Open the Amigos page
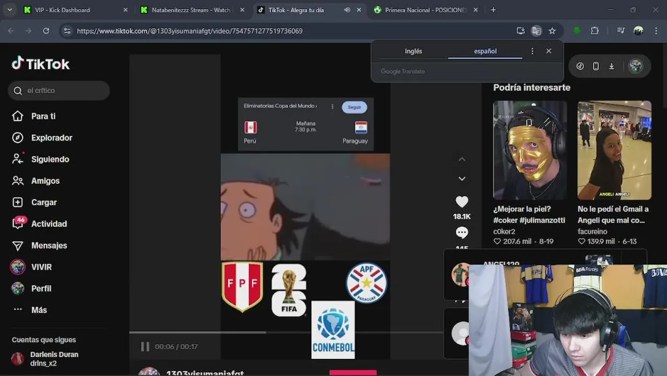This screenshot has height=376, width=667. [36, 181]
